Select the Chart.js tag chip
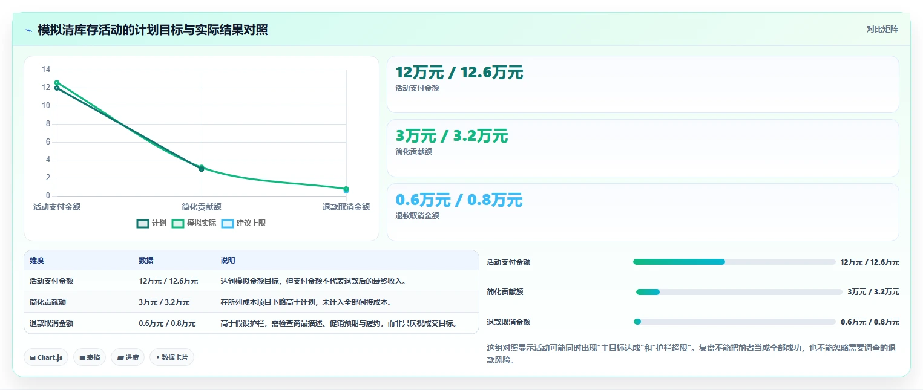Image resolution: width=923 pixels, height=390 pixels. (46, 357)
